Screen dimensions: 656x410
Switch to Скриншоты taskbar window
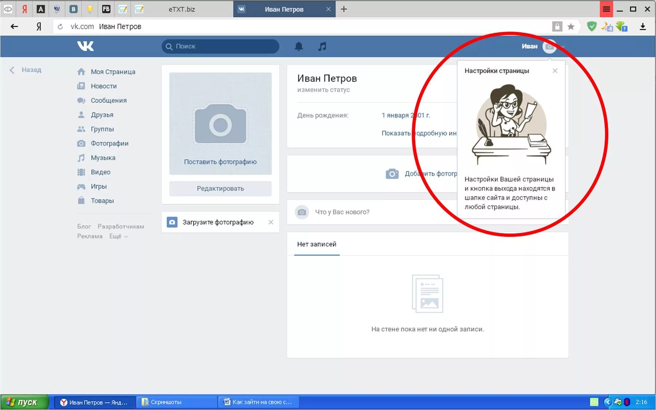pyautogui.click(x=176, y=402)
